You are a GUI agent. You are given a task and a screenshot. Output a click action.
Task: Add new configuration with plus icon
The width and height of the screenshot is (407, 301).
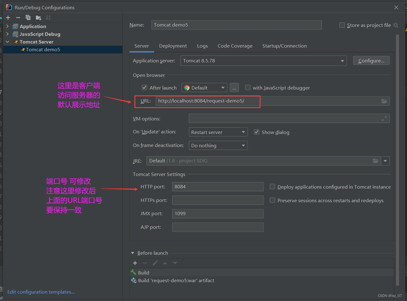pyautogui.click(x=8, y=18)
